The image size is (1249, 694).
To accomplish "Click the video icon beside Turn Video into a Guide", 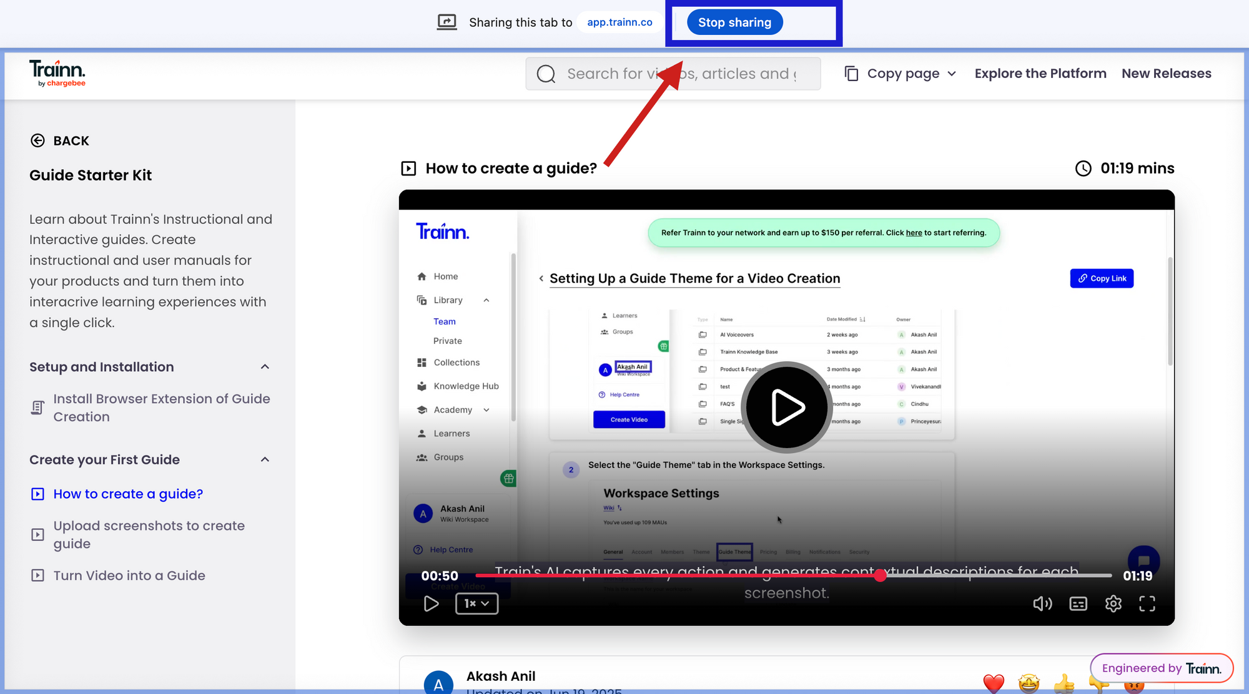I will [x=37, y=575].
